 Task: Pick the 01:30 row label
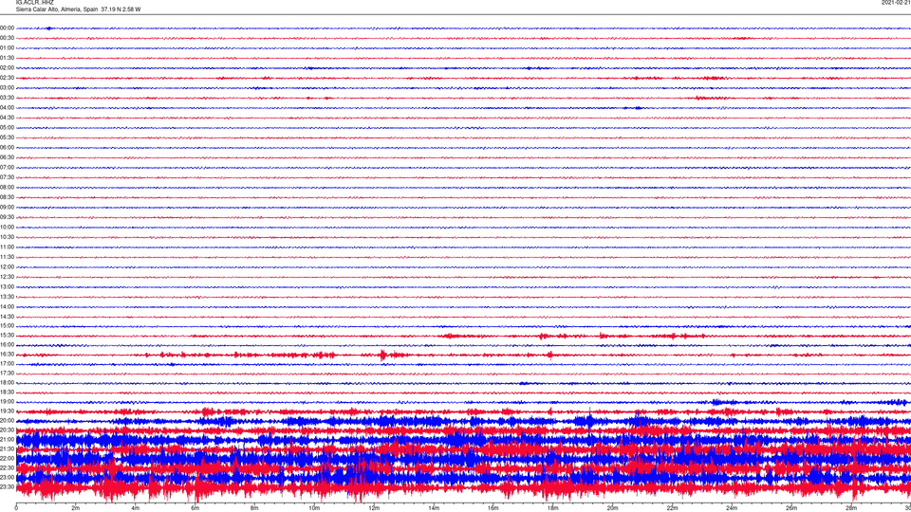(x=7, y=58)
